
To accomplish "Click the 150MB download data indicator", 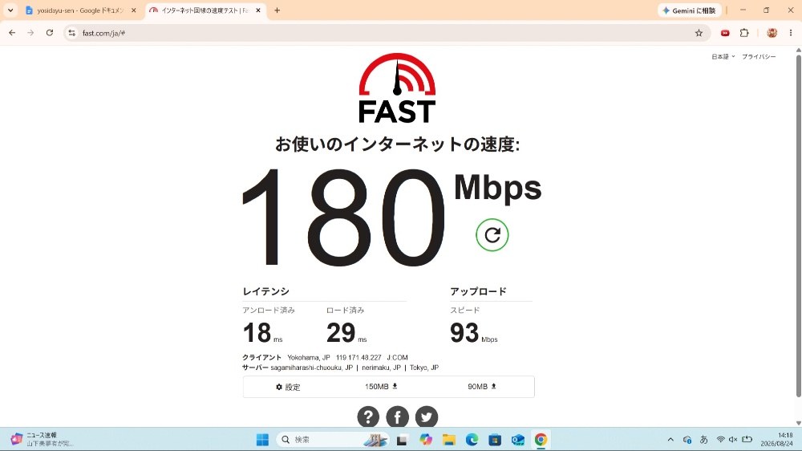I will point(381,387).
